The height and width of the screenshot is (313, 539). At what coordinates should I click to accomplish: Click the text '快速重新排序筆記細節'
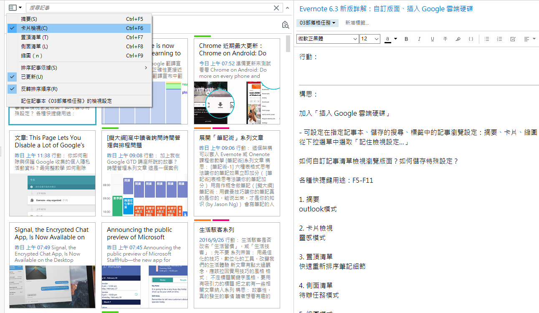point(332,266)
